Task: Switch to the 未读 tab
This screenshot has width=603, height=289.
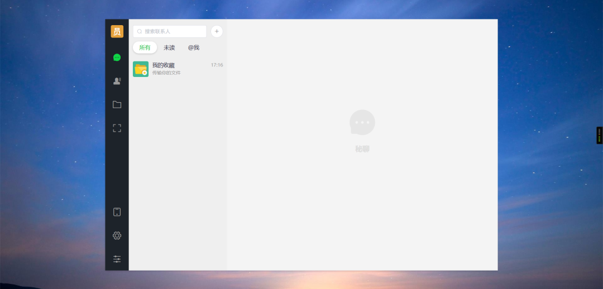Action: (x=169, y=47)
